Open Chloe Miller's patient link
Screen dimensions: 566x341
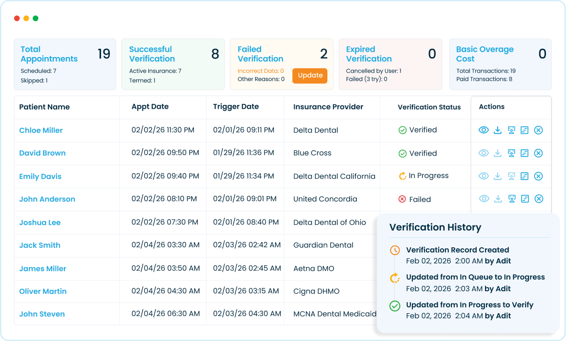[41, 130]
